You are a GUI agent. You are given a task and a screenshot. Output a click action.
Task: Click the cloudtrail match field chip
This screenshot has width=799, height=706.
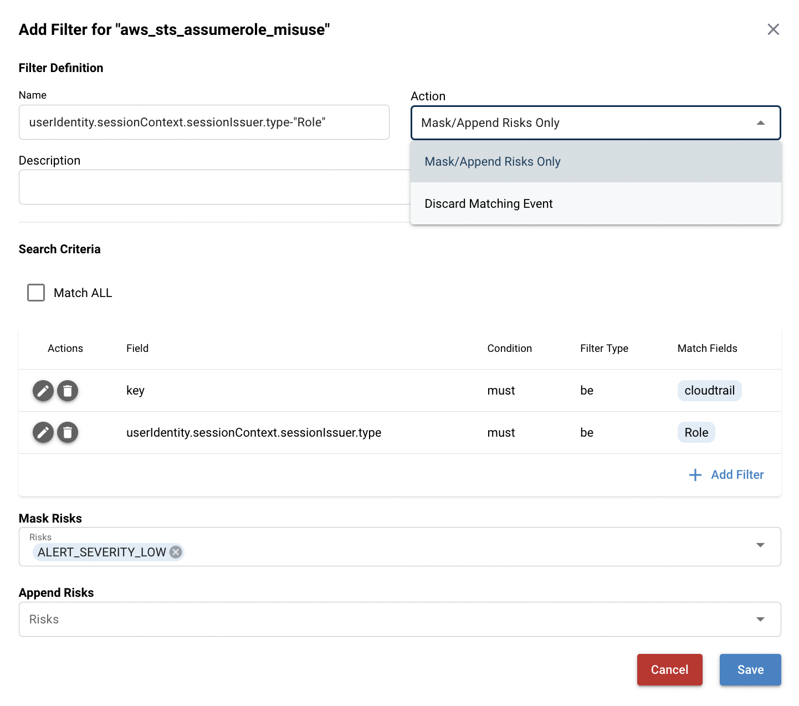coord(709,391)
